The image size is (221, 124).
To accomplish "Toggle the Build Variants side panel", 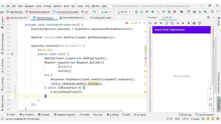I will (x=2, y=103).
